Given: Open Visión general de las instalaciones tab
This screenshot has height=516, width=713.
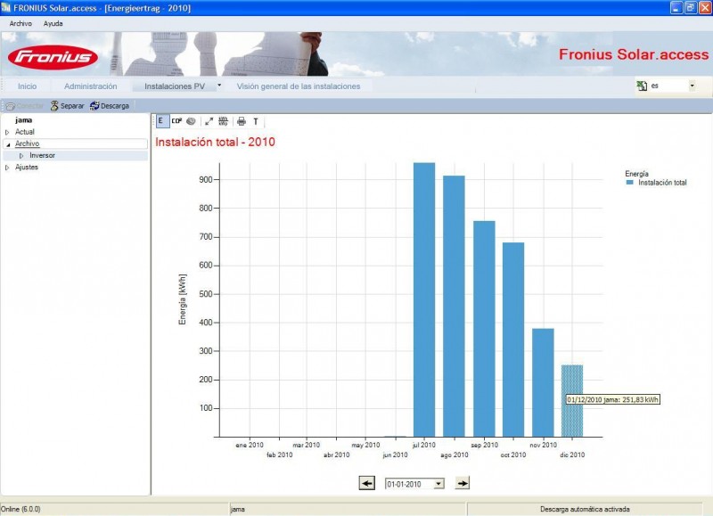Looking at the screenshot, I should (x=299, y=86).
